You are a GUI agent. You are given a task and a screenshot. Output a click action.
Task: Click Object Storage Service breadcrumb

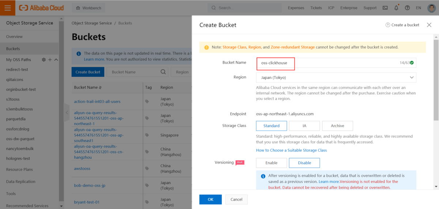click(x=92, y=23)
